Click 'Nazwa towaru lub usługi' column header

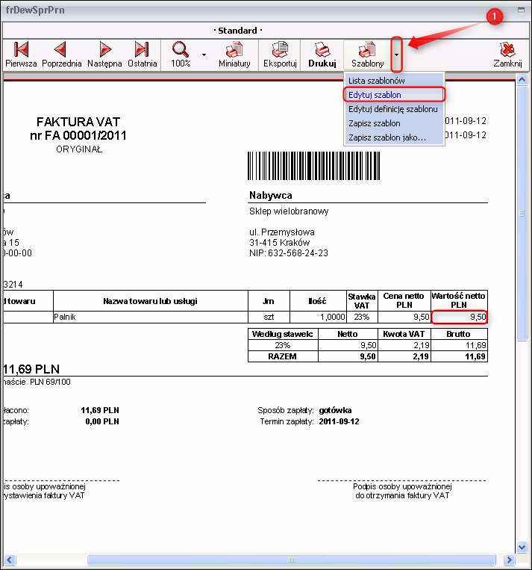tap(150, 301)
